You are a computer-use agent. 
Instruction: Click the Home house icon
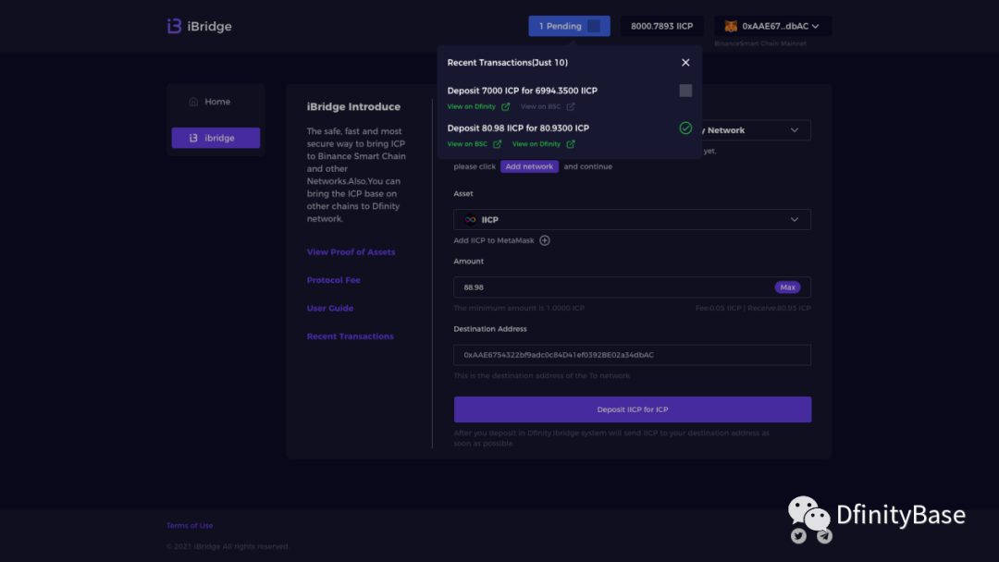click(193, 102)
